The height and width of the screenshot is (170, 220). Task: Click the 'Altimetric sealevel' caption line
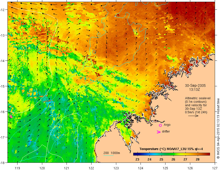click(197, 98)
